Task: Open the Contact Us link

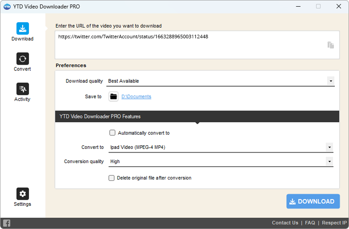Action: point(285,223)
